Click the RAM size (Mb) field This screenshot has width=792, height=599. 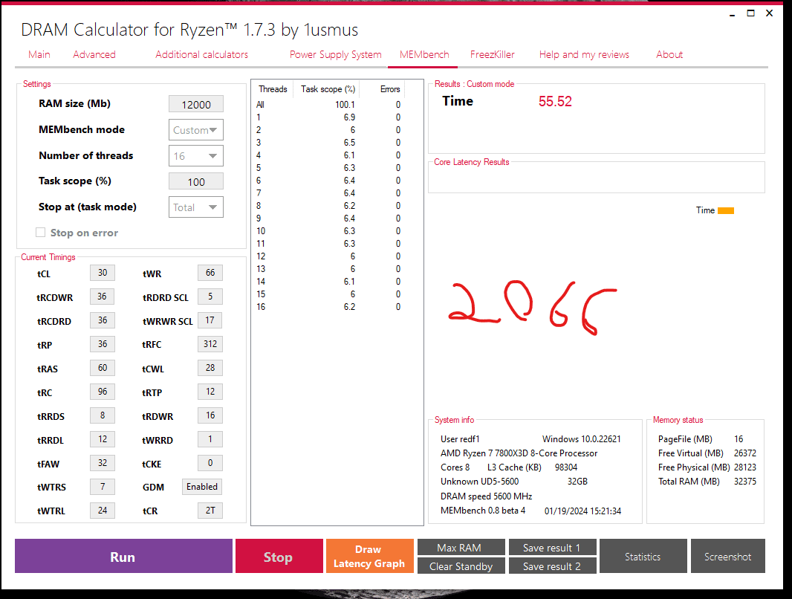(x=196, y=104)
